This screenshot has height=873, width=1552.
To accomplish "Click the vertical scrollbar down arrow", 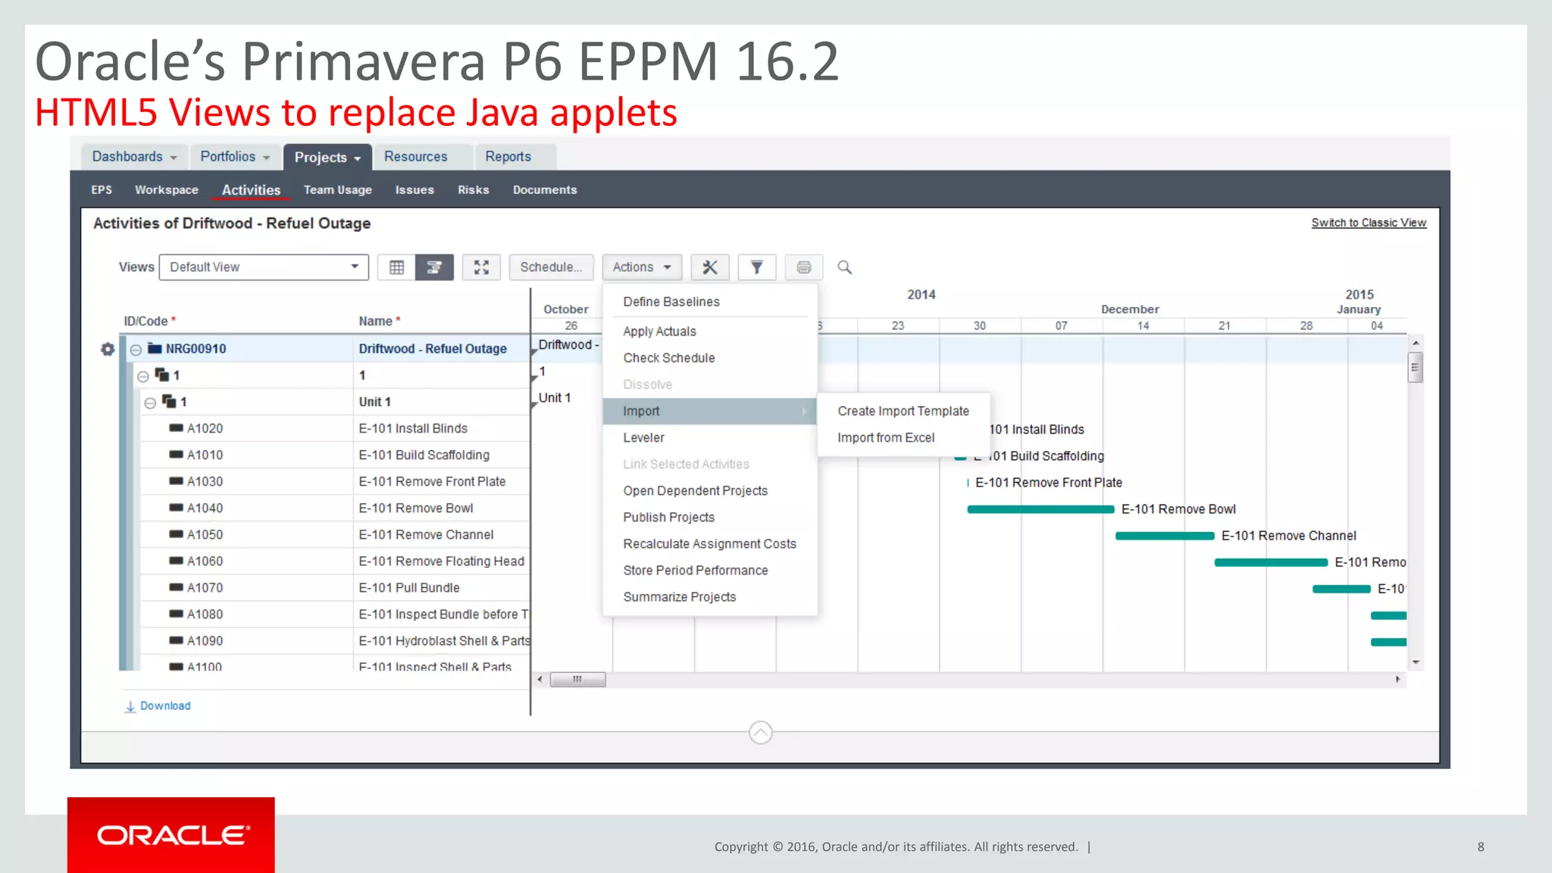I will (x=1416, y=662).
